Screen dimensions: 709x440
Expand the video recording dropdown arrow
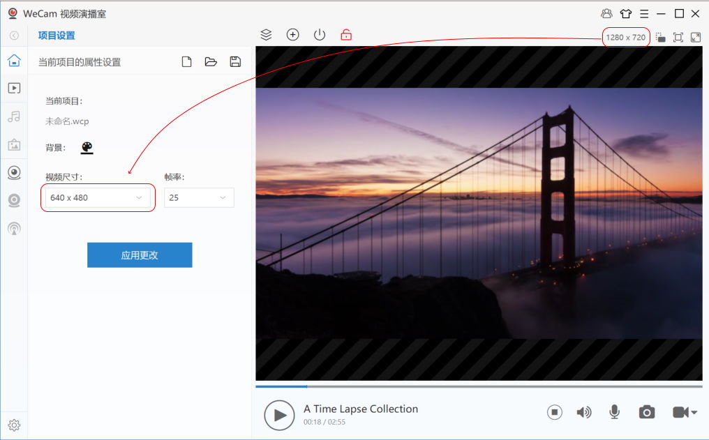click(x=694, y=413)
